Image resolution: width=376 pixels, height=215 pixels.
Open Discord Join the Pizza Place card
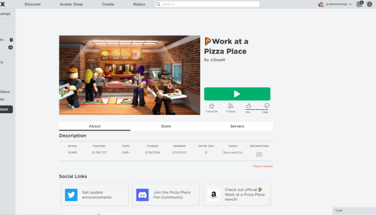pos(166,195)
